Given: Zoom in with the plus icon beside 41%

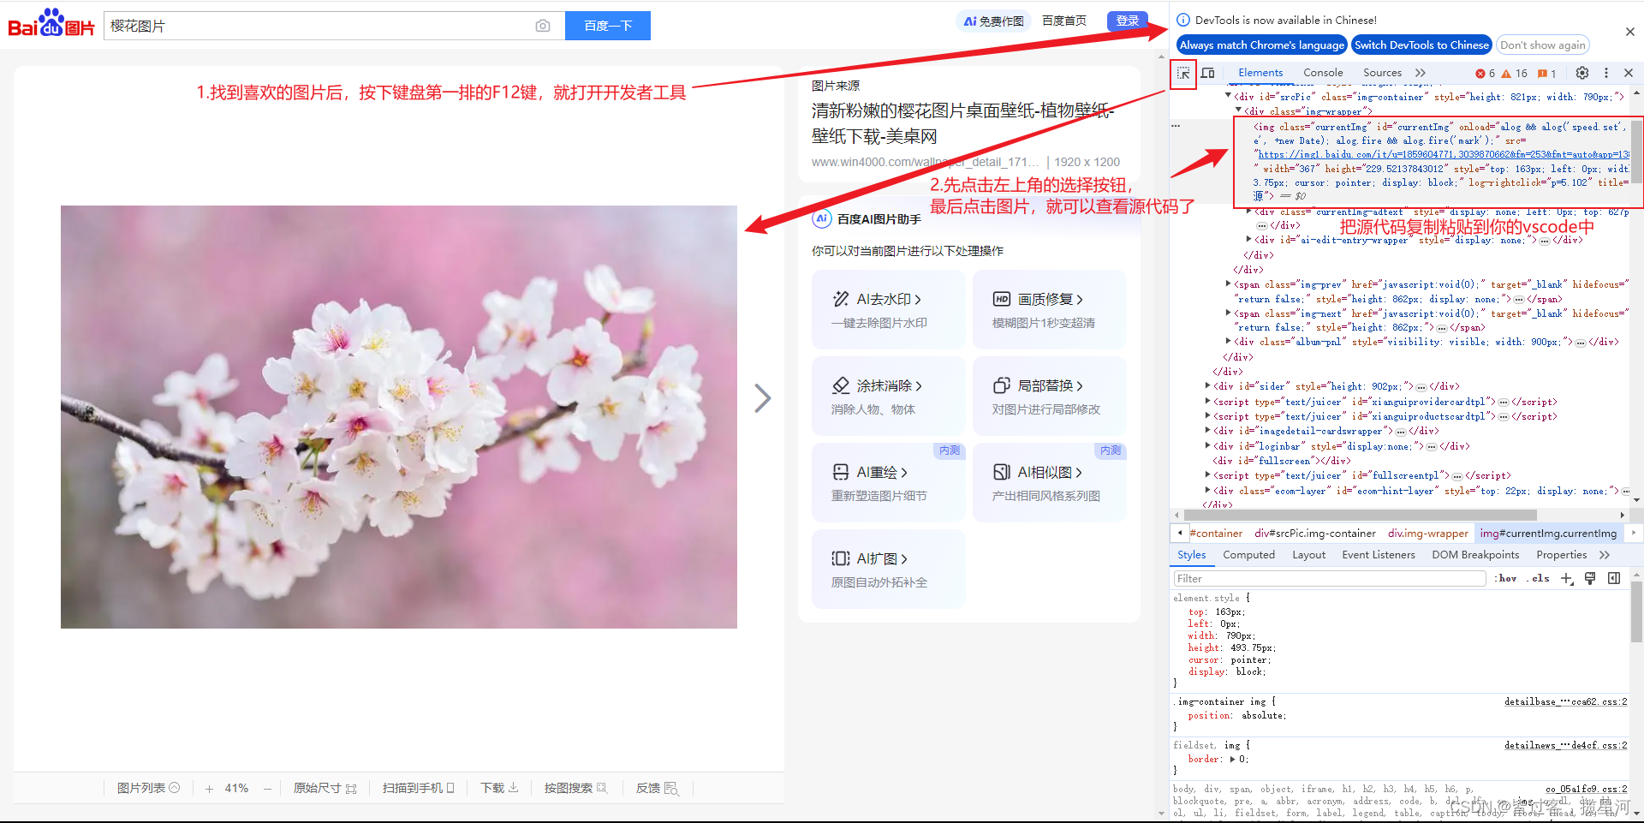Looking at the screenshot, I should click(x=209, y=789).
